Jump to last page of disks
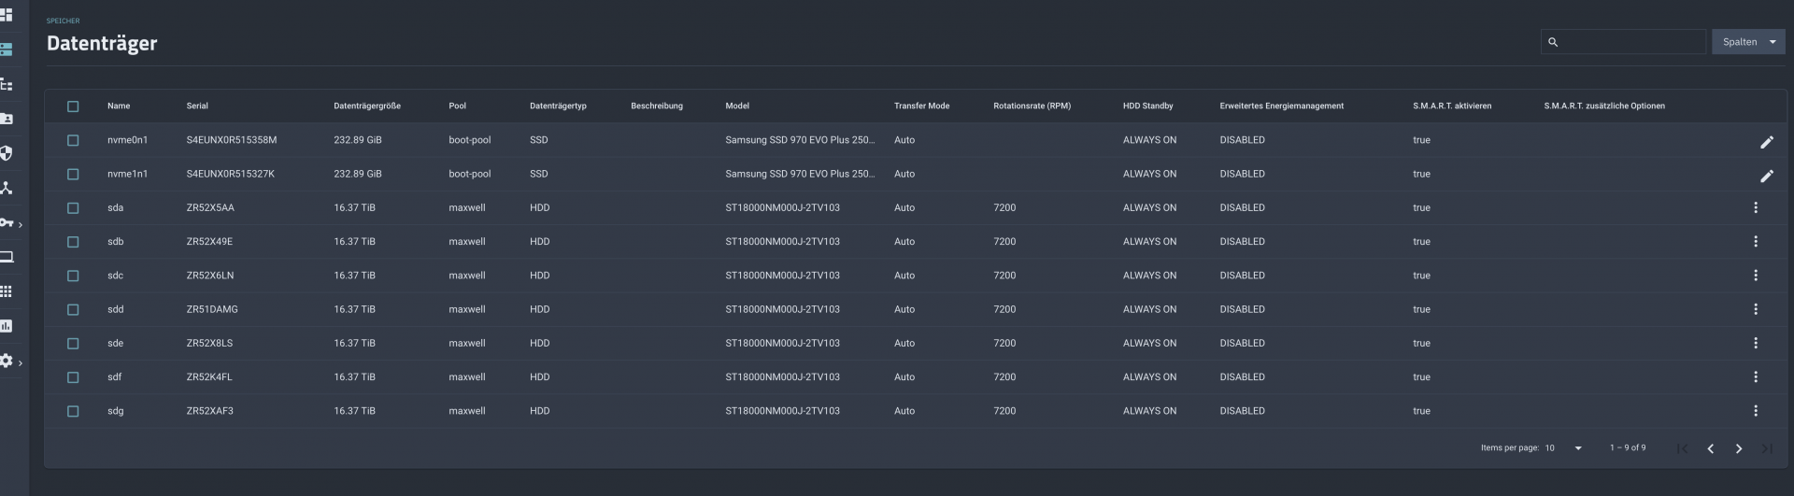The width and height of the screenshot is (1794, 496). click(1767, 448)
